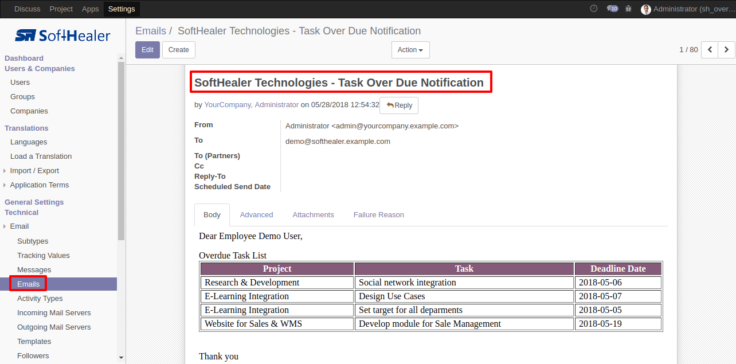
Task: Expand Import / Export section
Action: coord(34,171)
